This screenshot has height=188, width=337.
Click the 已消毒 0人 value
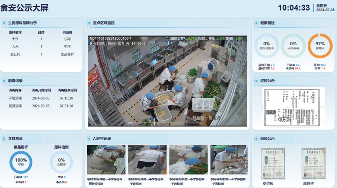click(x=293, y=65)
